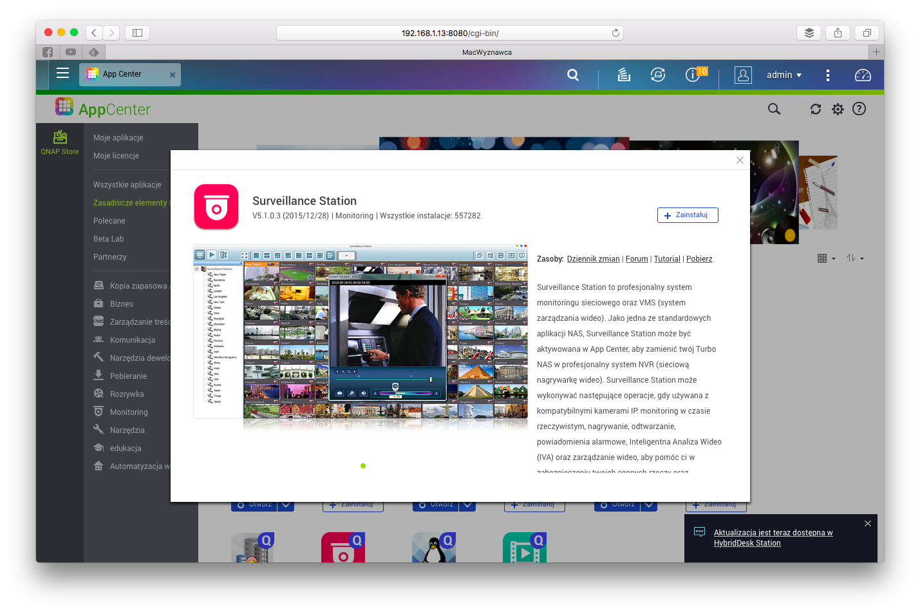The image size is (920, 614).
Task: Go back in Safari
Action: click(94, 33)
